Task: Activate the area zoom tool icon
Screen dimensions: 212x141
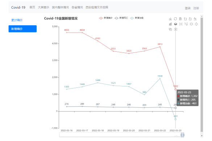Action: point(186,19)
